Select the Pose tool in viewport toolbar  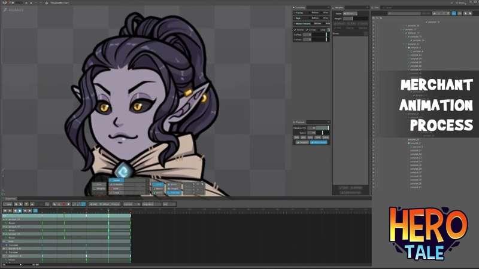tap(99, 184)
